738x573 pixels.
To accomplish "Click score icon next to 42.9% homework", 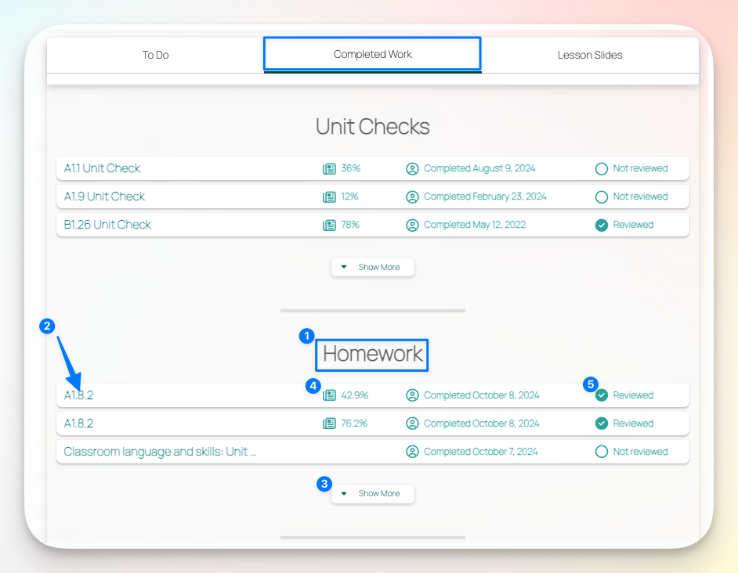I will click(329, 395).
